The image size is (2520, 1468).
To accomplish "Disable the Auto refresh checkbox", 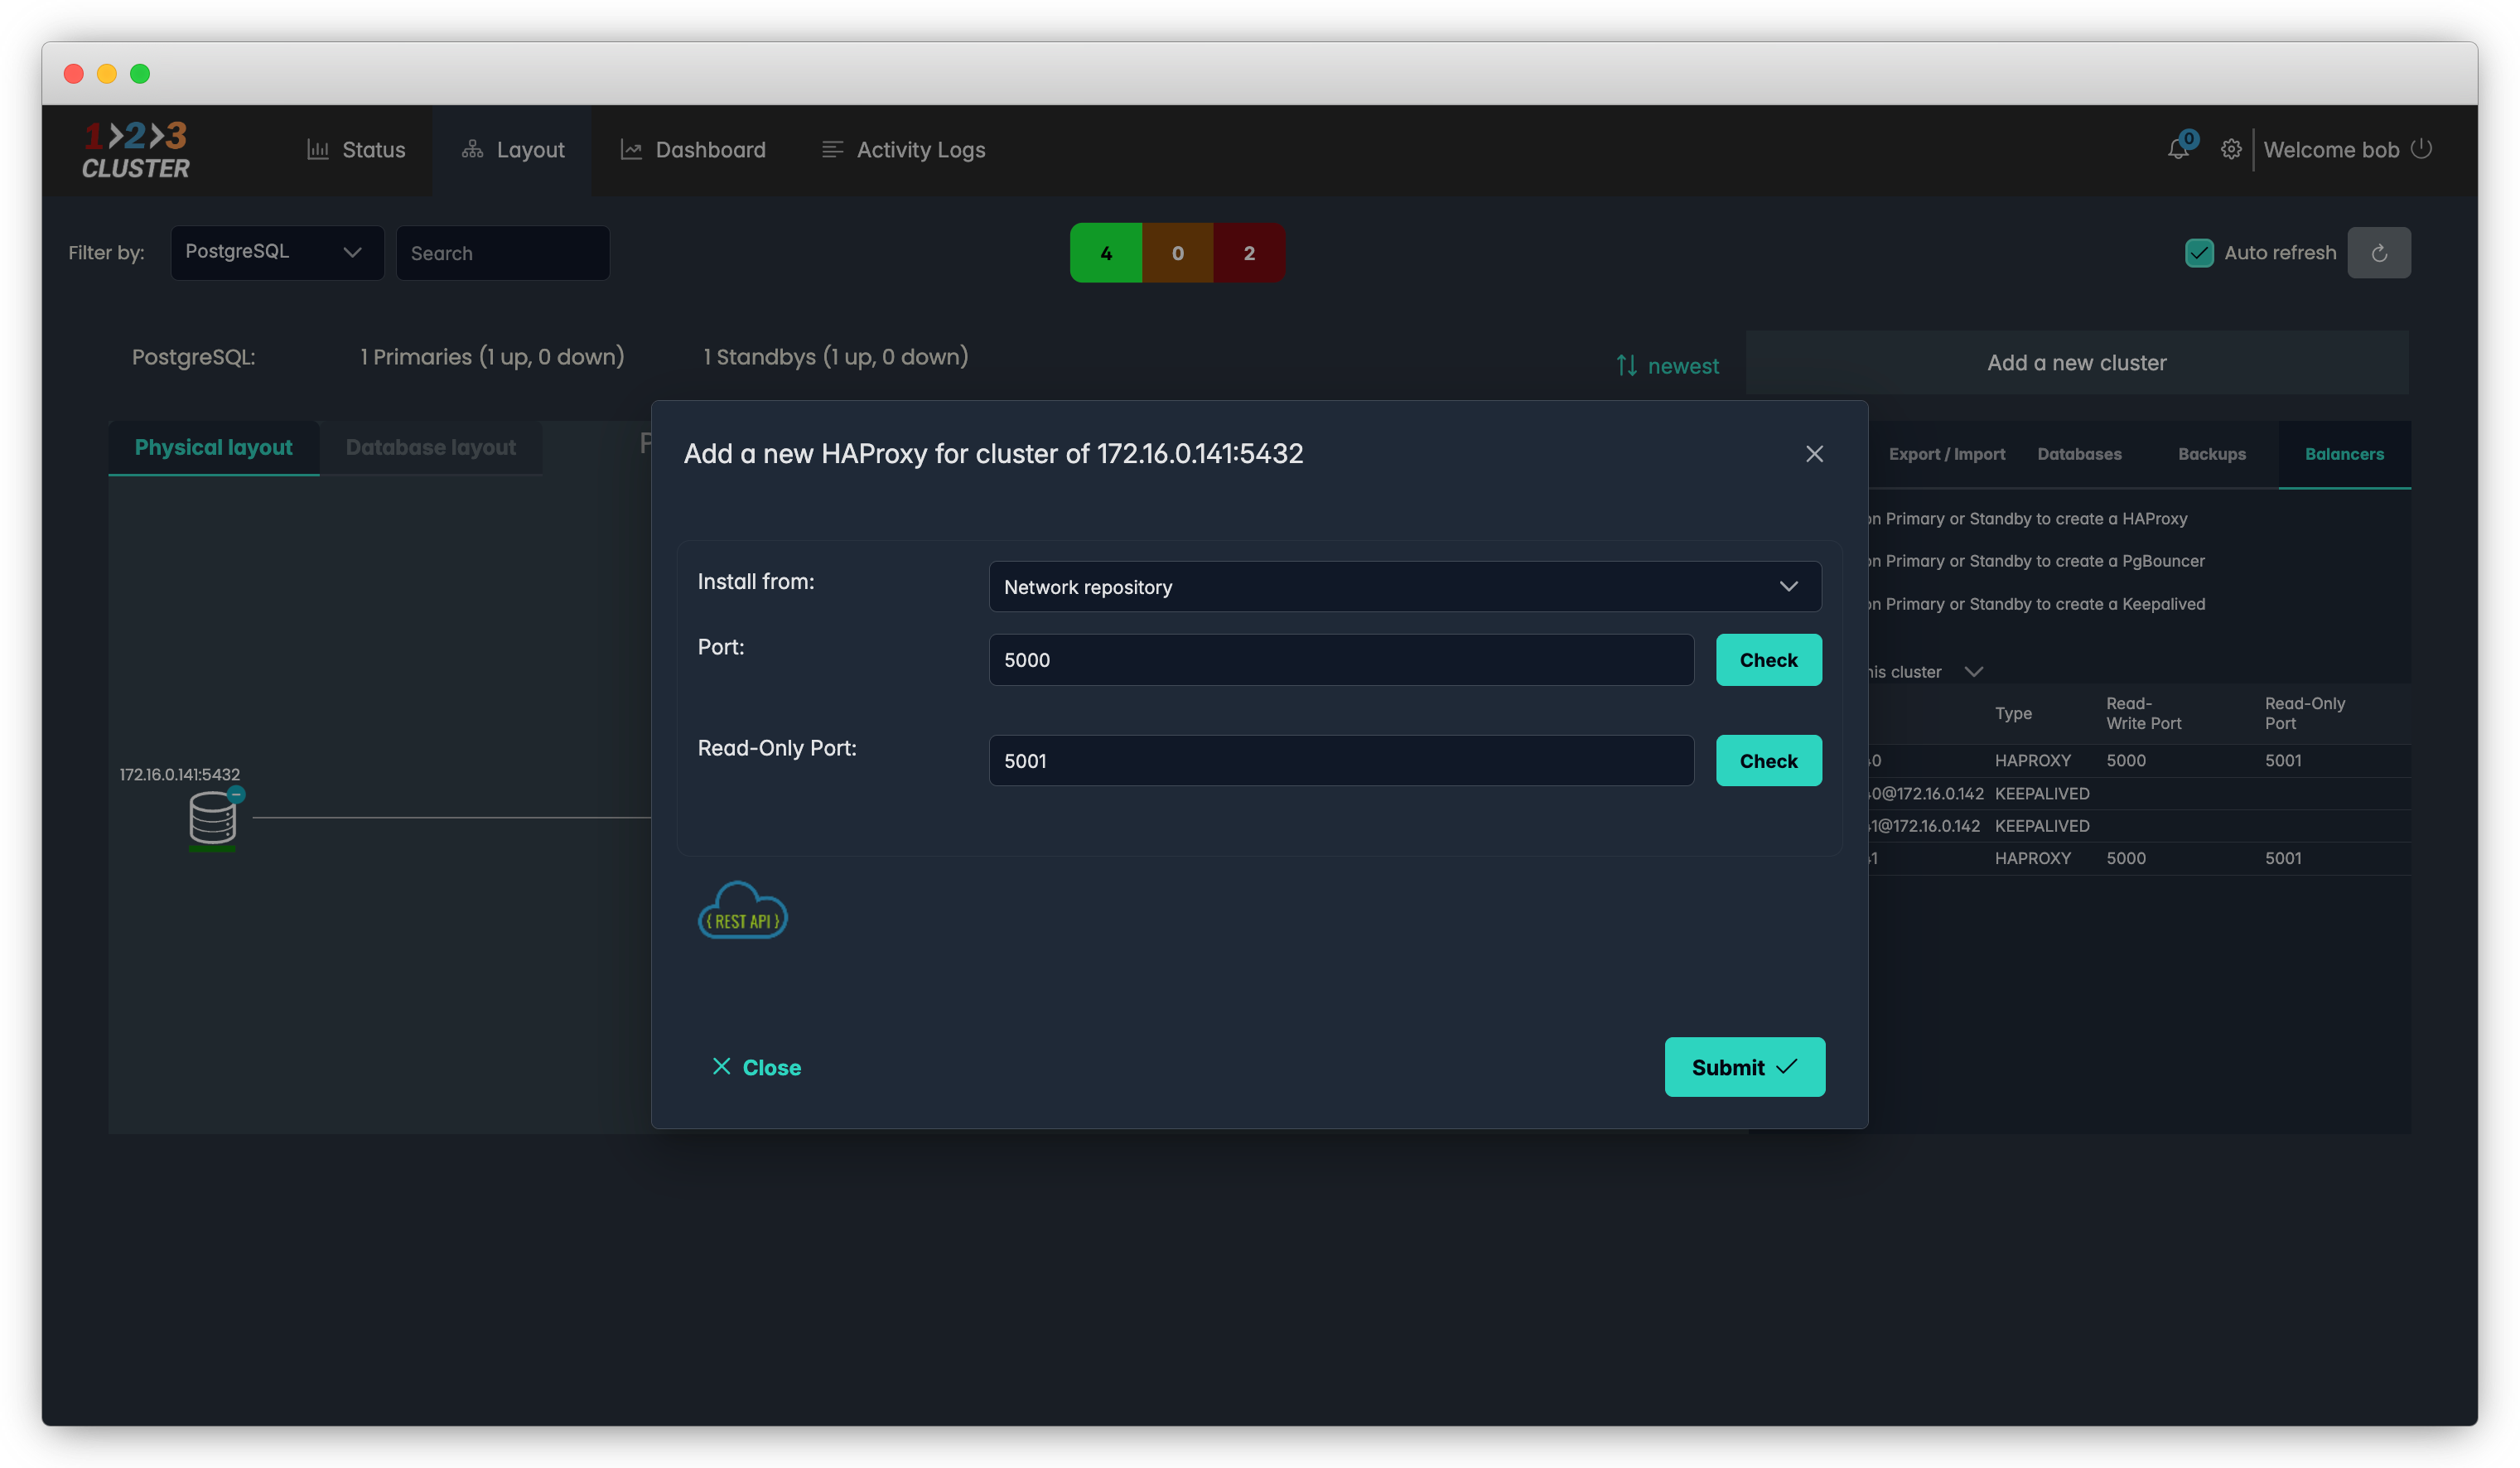I will (x=2199, y=253).
